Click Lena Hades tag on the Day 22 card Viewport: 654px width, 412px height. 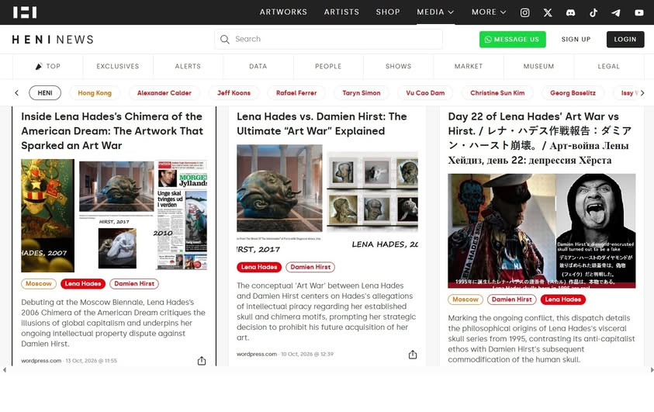(563, 299)
